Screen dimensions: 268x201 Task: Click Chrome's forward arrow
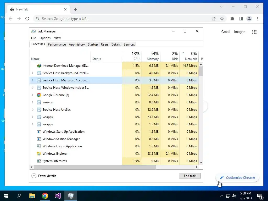coord(19,19)
